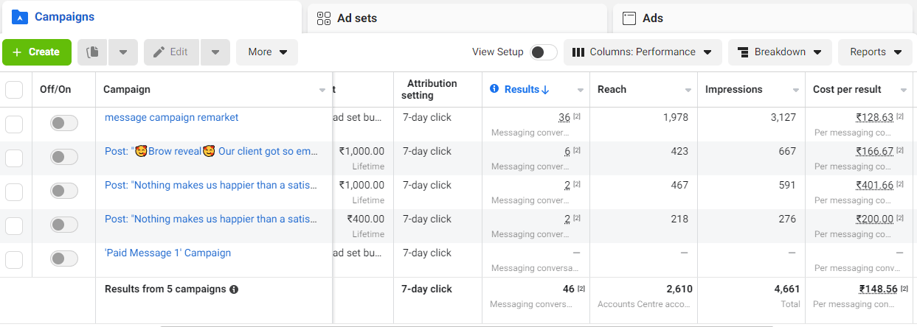
Task: Toggle the View Setup switch
Action: point(544,52)
